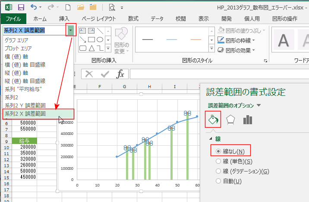Select 自動(U) line radio button
Viewport: 309px width, 202px height.
[218, 181]
